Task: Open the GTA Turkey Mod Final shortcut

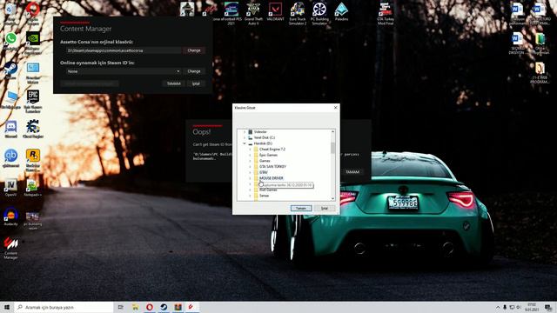Action: 386,14
